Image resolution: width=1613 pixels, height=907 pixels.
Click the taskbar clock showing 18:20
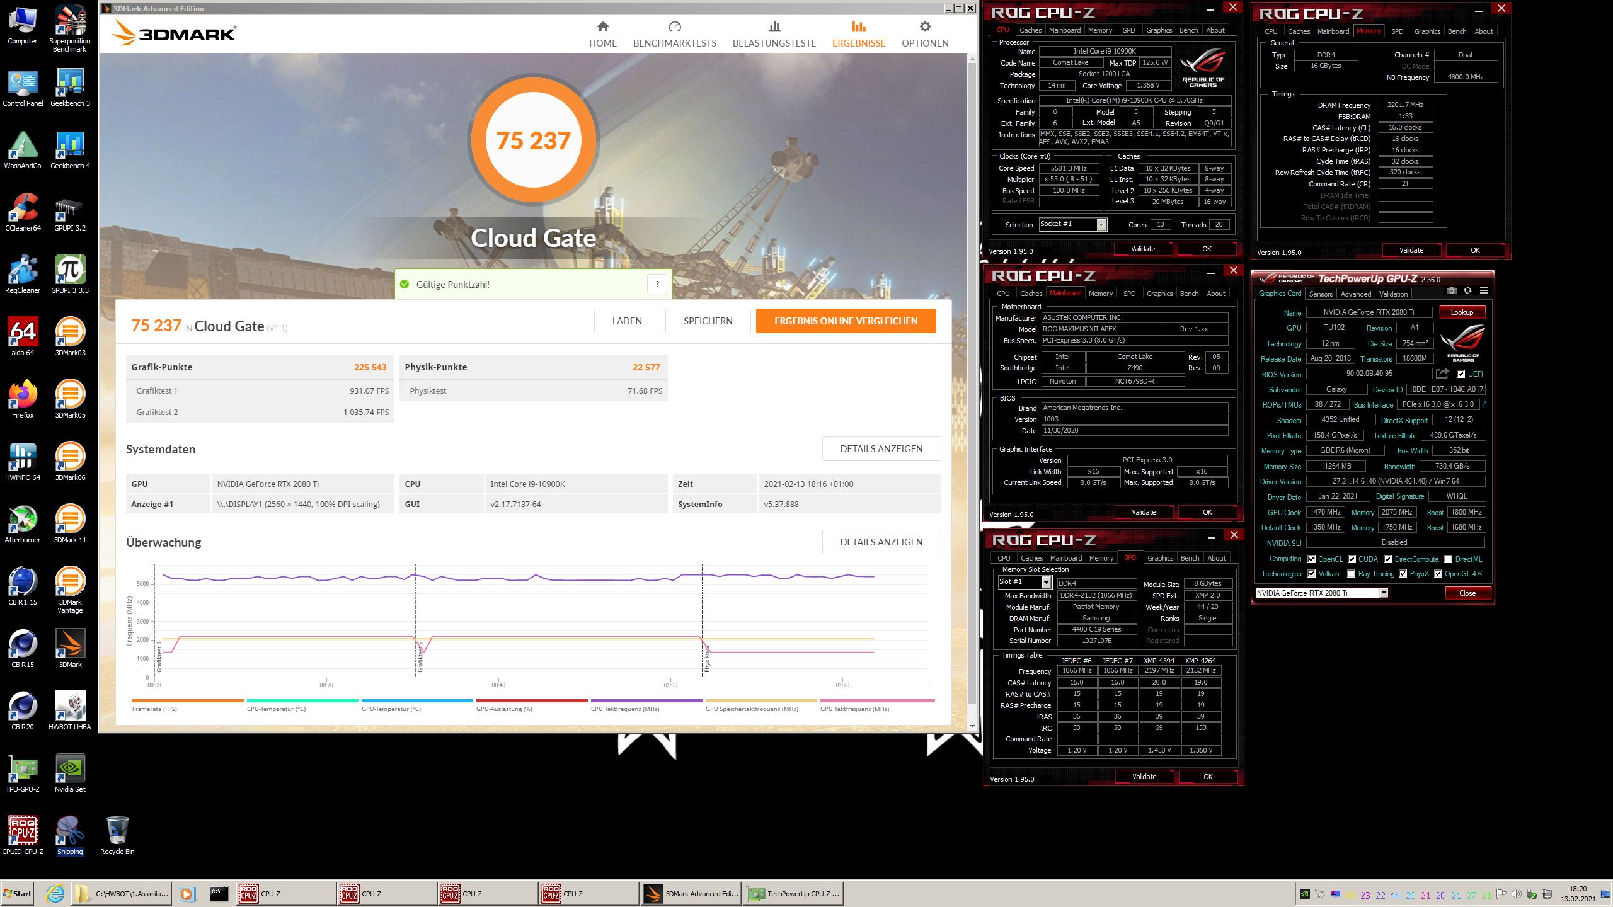[x=1578, y=893]
